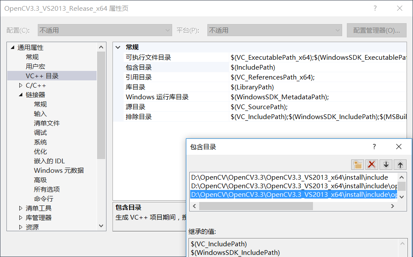
Task: Click the 配置管理器 button
Action: coord(377,31)
